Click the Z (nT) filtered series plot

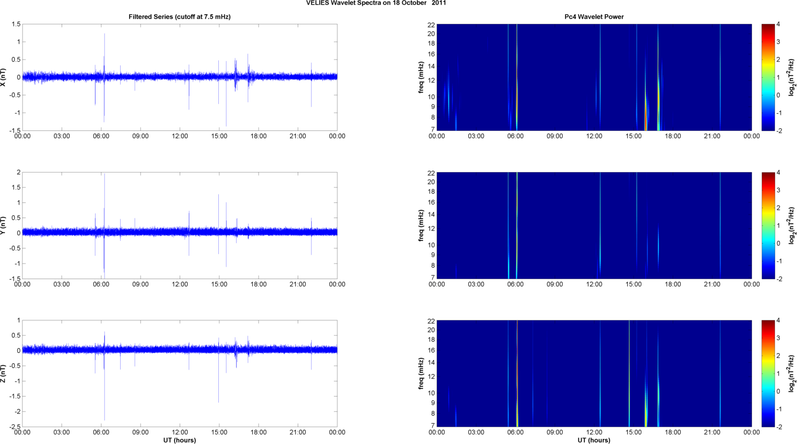click(180, 374)
